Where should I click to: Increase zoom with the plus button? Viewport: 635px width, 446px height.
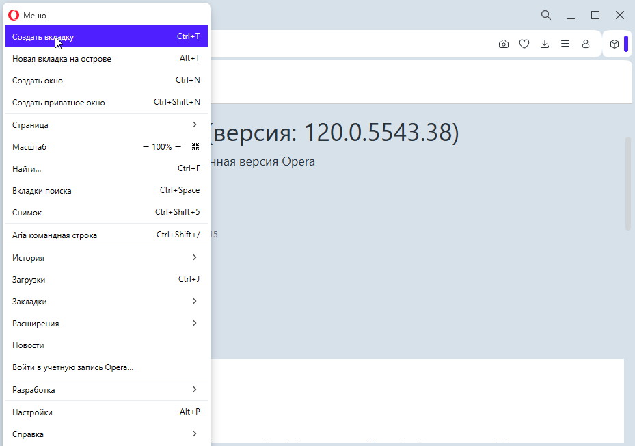tap(178, 147)
